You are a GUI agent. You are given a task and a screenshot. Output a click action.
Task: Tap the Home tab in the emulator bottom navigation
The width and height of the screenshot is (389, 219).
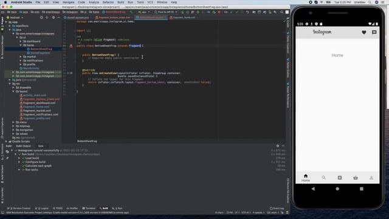[x=306, y=178]
